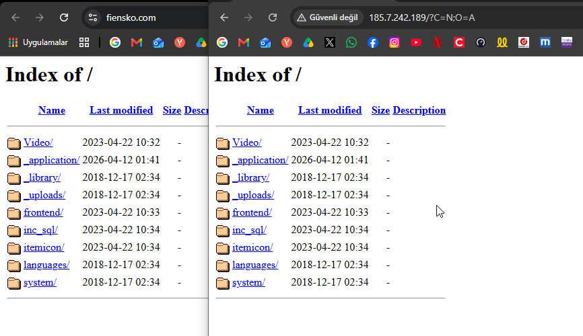
Task: Sort right listing by Description column
Action: point(419,110)
